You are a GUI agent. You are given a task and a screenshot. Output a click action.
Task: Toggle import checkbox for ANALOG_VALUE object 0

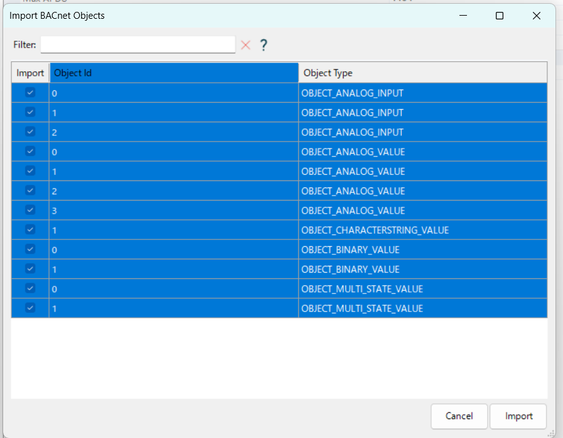(x=30, y=151)
